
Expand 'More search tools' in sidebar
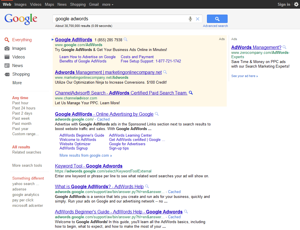click(x=27, y=166)
